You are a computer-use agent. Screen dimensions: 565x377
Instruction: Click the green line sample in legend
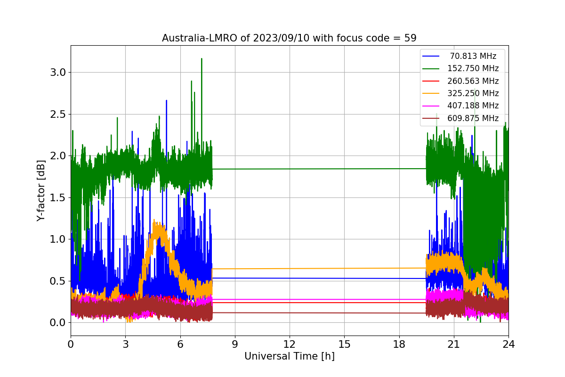(x=431, y=68)
